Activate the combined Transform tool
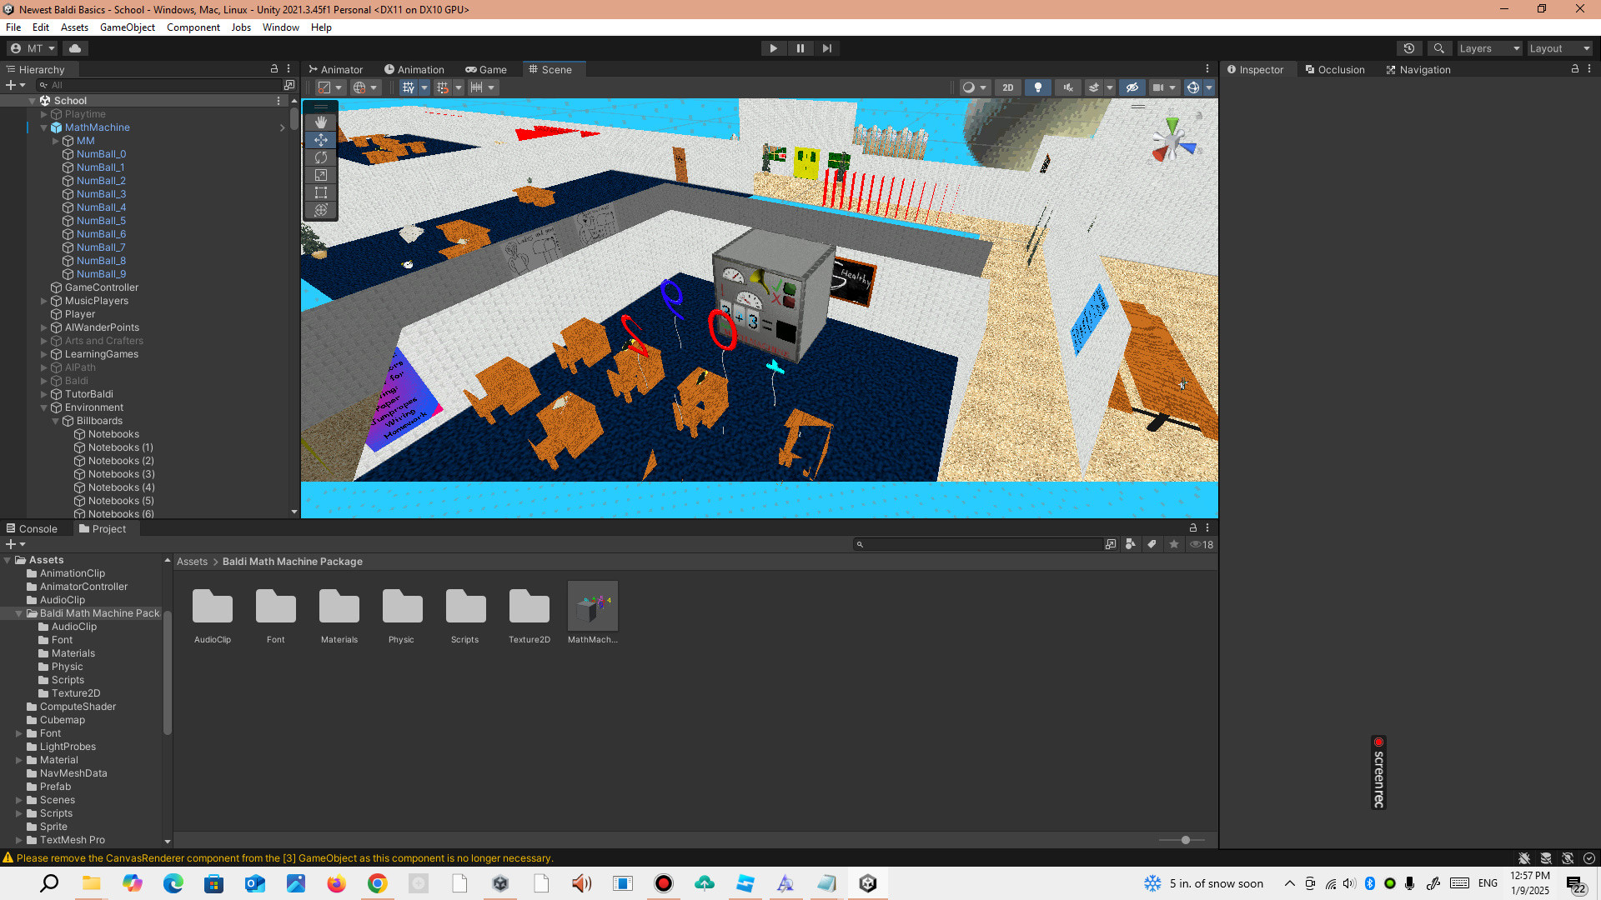 321,210
